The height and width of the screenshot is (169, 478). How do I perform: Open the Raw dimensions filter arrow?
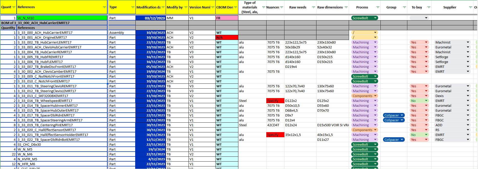pos(346,7)
